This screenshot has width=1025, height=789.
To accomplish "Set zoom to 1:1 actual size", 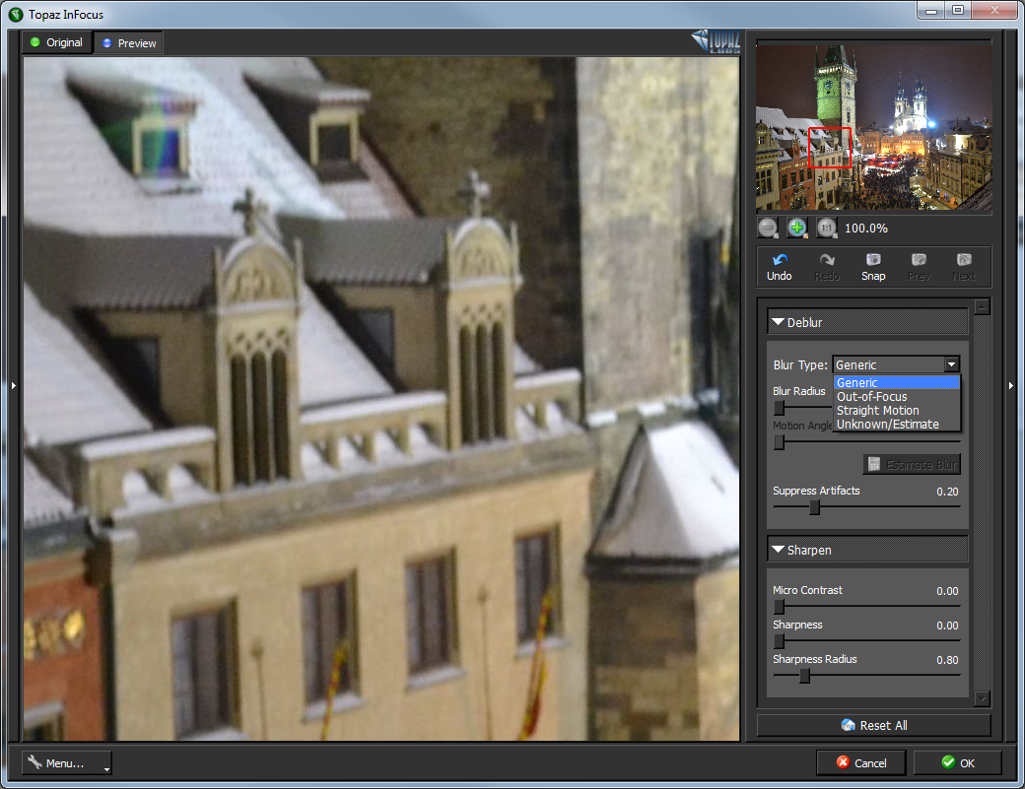I will coord(826,228).
